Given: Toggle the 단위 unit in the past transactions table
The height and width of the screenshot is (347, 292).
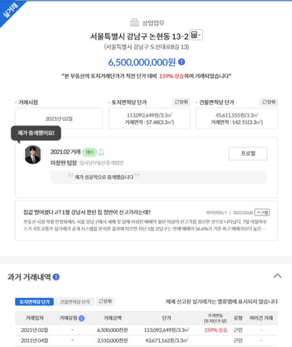Looking at the screenshot, I should [x=105, y=301].
